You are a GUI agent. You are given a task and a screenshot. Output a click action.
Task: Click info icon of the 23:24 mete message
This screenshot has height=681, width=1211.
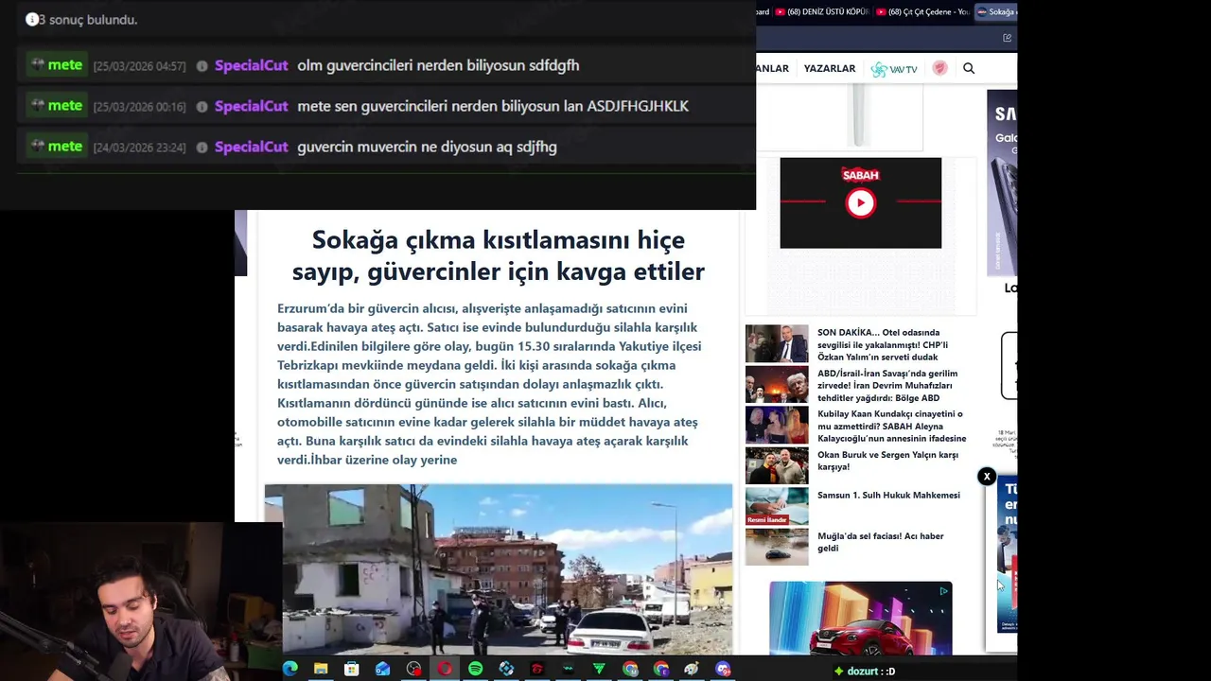(x=202, y=148)
